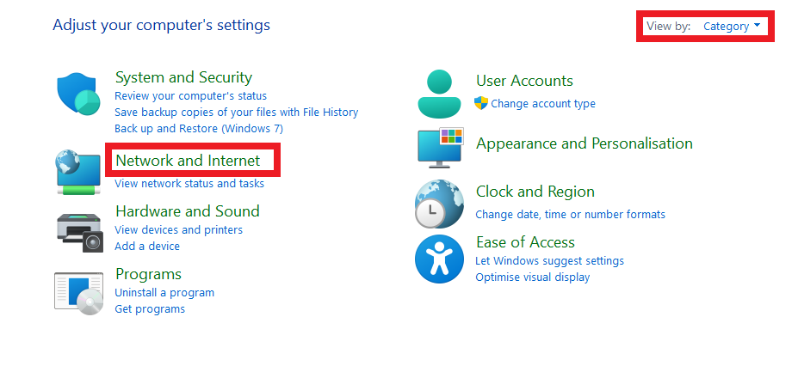
Task: Open the View by Category dropdown
Action: [731, 26]
